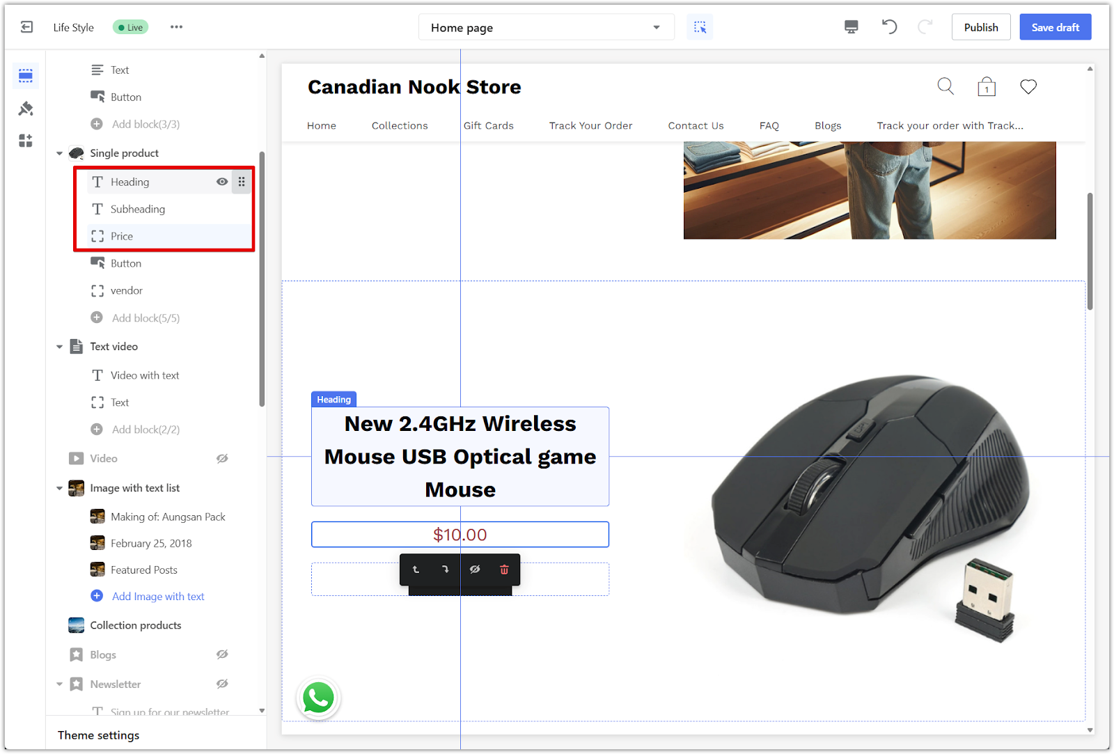
Task: Open Track Your Order menu item
Action: point(590,125)
